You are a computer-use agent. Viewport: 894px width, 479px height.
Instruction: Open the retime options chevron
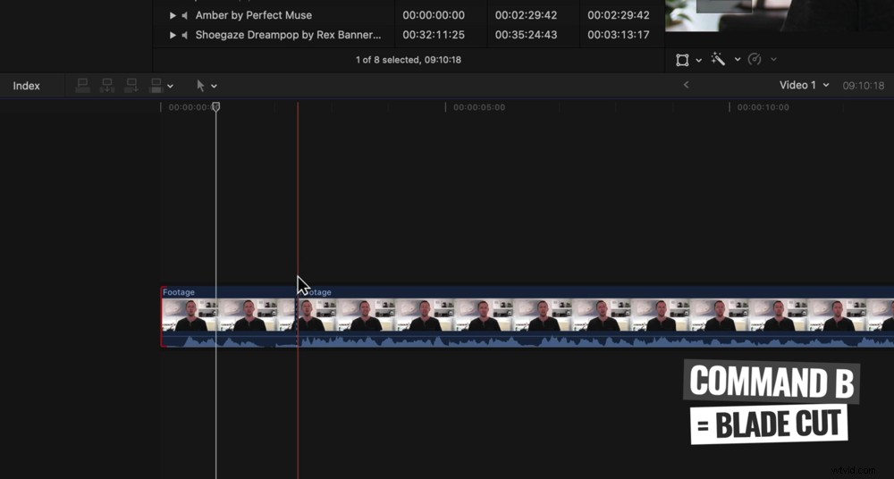(773, 59)
